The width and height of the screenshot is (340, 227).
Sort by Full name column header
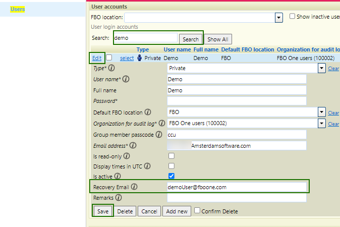tap(206, 49)
